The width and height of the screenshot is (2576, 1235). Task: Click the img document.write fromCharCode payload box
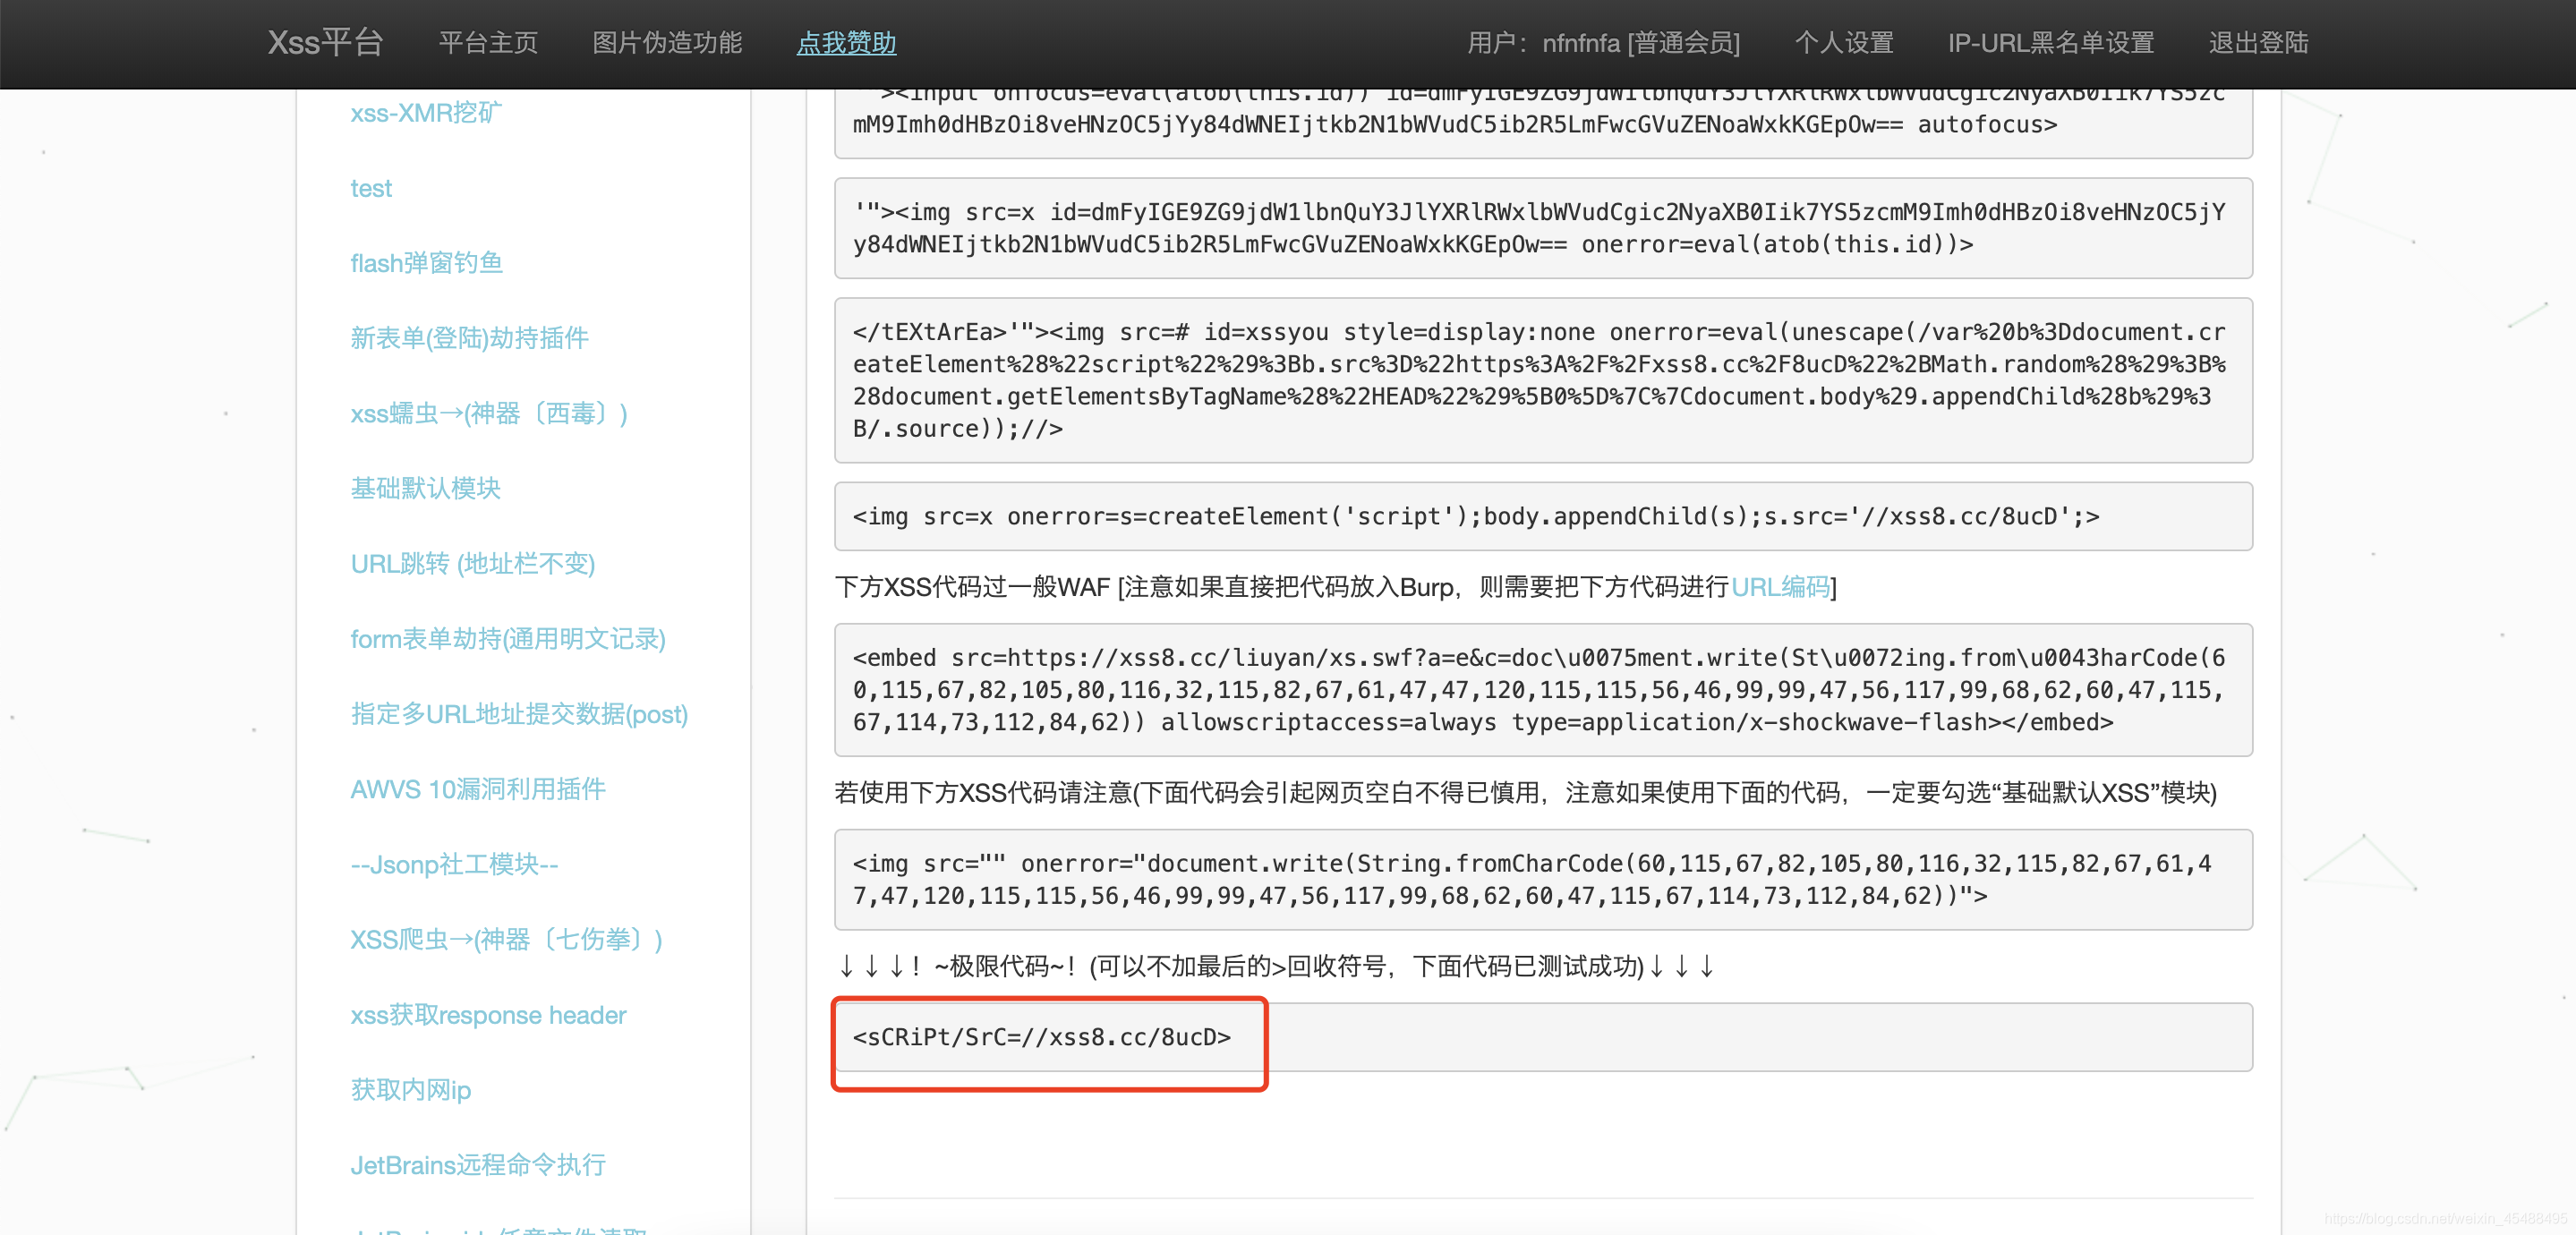1543,879
